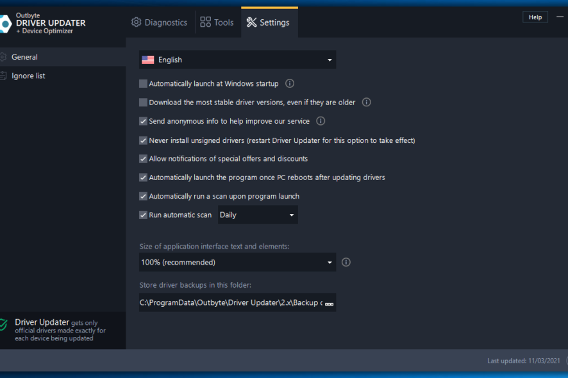
Task: Uncheck Never install unsigned drivers
Action: 143,140
